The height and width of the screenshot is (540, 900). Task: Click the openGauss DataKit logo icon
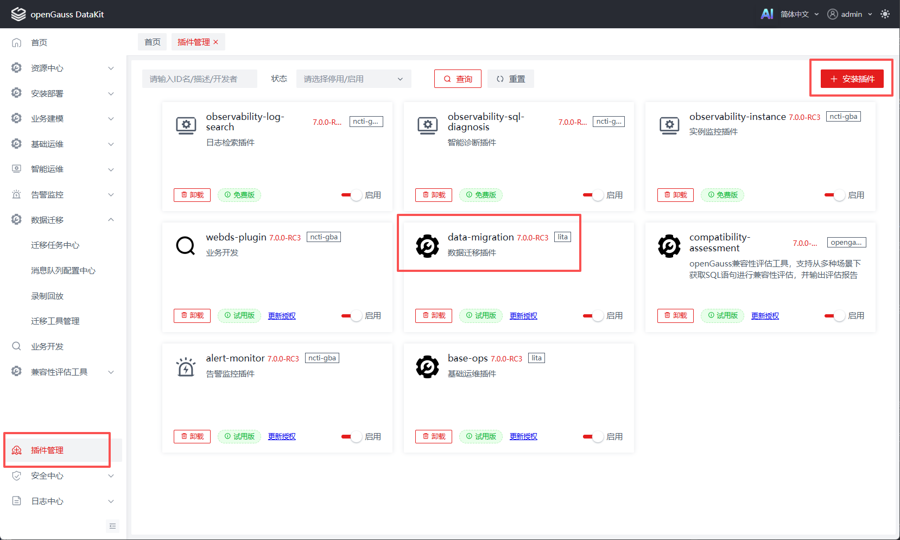tap(18, 14)
